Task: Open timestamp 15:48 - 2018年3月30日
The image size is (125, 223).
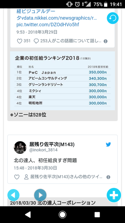Action: click(x=35, y=168)
